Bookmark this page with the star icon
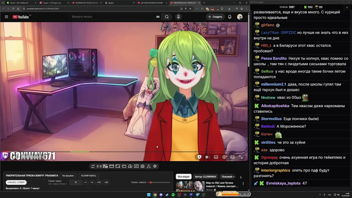Viewport: 352px width, 198px height. (190, 9)
